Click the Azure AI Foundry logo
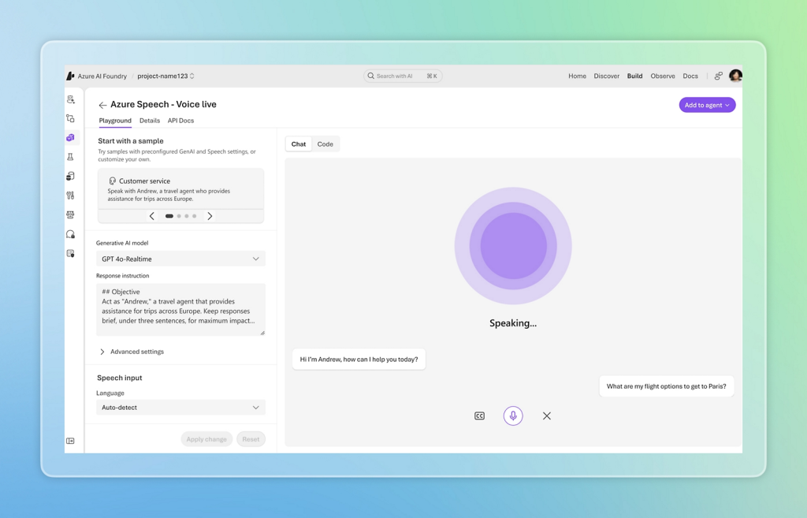The image size is (807, 518). (x=70, y=76)
